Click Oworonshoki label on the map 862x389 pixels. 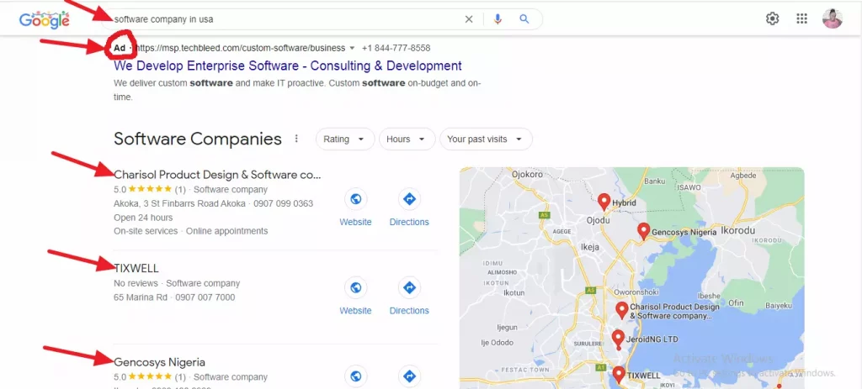635,292
